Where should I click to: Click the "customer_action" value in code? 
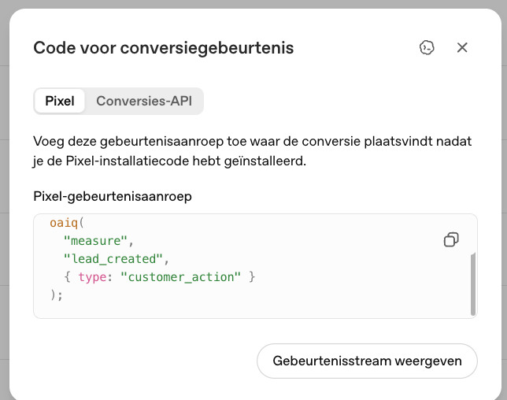(180, 277)
